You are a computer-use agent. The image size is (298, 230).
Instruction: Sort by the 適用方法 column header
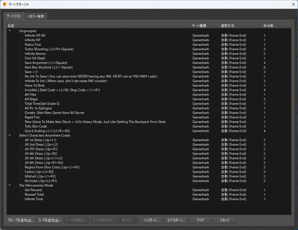click(x=241, y=26)
